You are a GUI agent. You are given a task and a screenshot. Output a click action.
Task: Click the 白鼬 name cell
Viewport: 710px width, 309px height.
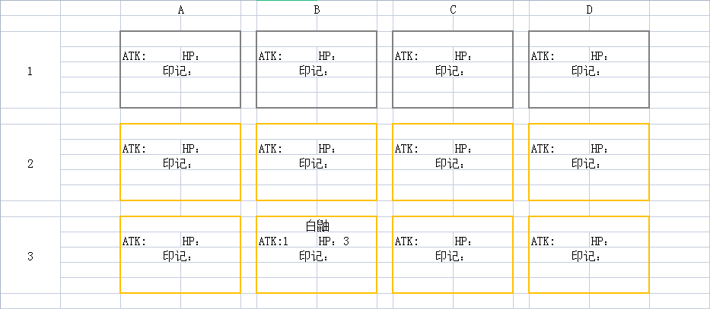[x=317, y=225]
